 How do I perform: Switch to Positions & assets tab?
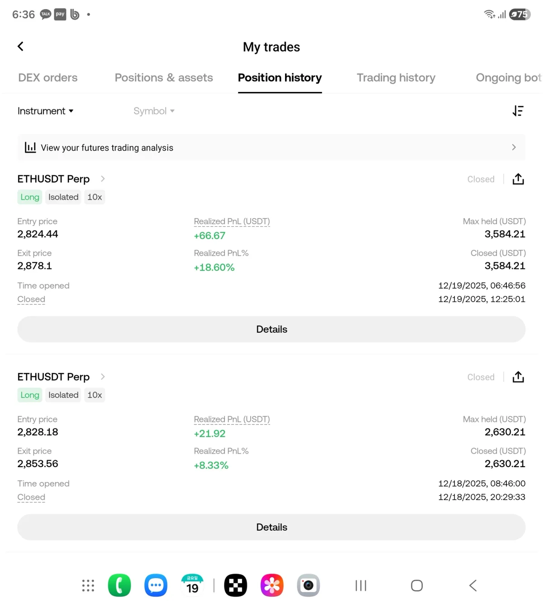pos(164,78)
